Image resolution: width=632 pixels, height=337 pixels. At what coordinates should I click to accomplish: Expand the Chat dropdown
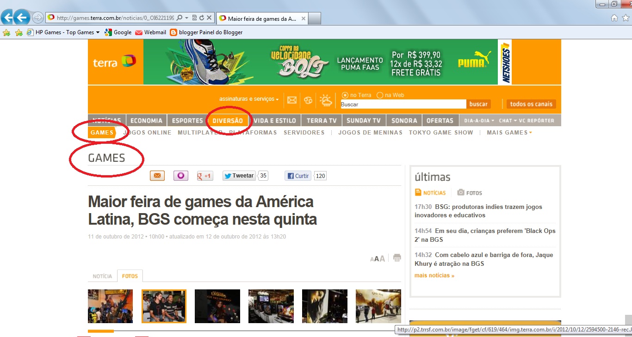click(507, 121)
